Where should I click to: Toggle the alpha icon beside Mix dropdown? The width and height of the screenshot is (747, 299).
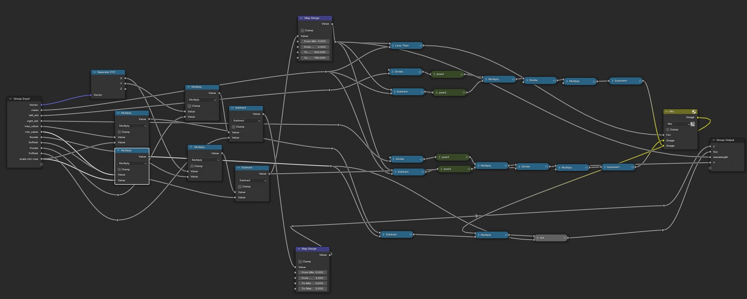click(693, 124)
